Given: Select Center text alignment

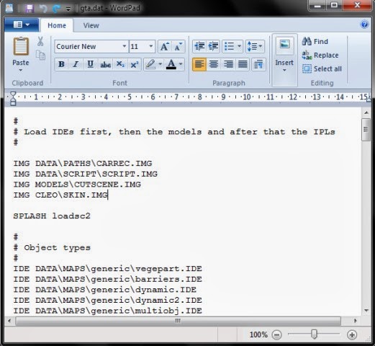Looking at the screenshot, I should point(214,64).
